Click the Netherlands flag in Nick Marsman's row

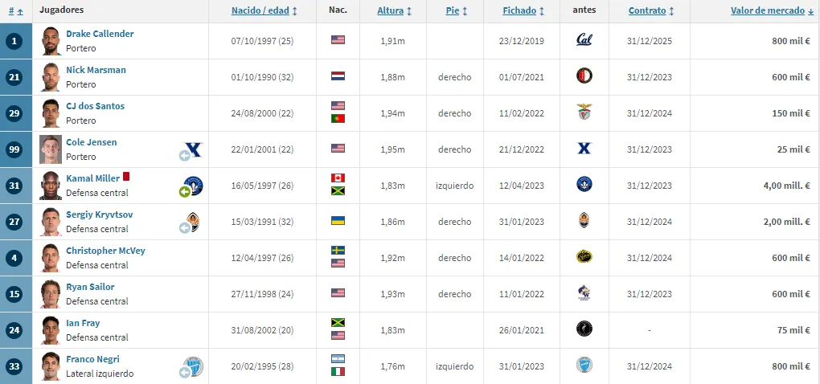pos(338,77)
